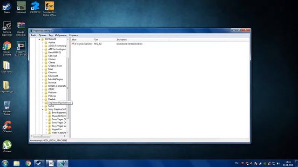Image resolution: width=298 pixels, height=167 pixels.
Task: Open the Избранное menu
Action: click(x=61, y=35)
